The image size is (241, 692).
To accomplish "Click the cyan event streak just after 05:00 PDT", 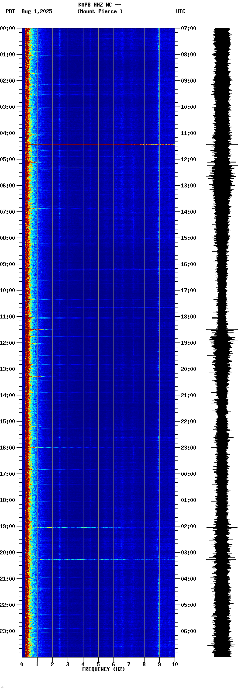I will [x=108, y=167].
